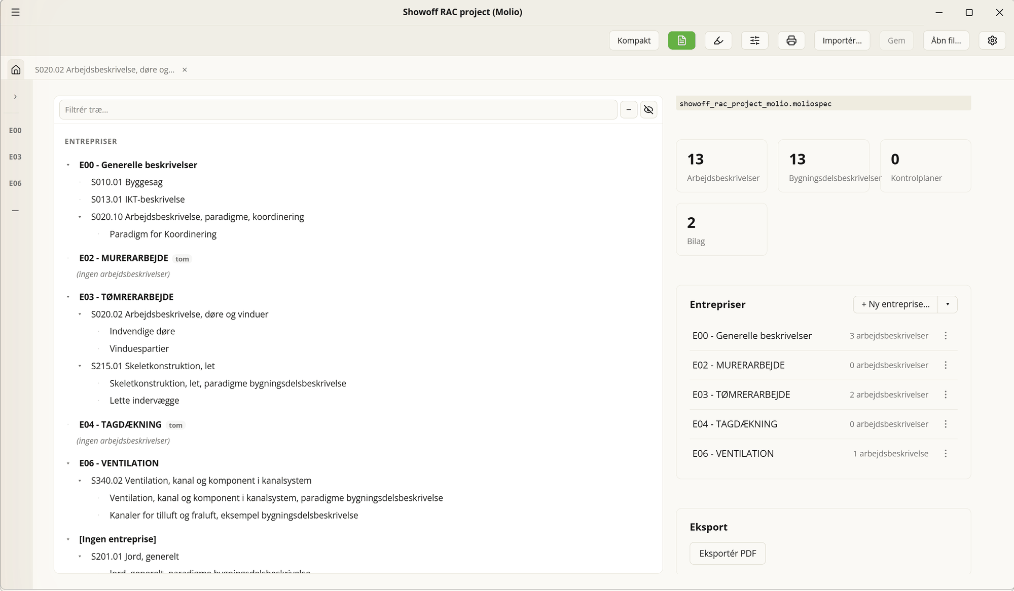Select Lette indervægge tree item
Viewport: 1014px width, 591px height.
pyautogui.click(x=144, y=401)
